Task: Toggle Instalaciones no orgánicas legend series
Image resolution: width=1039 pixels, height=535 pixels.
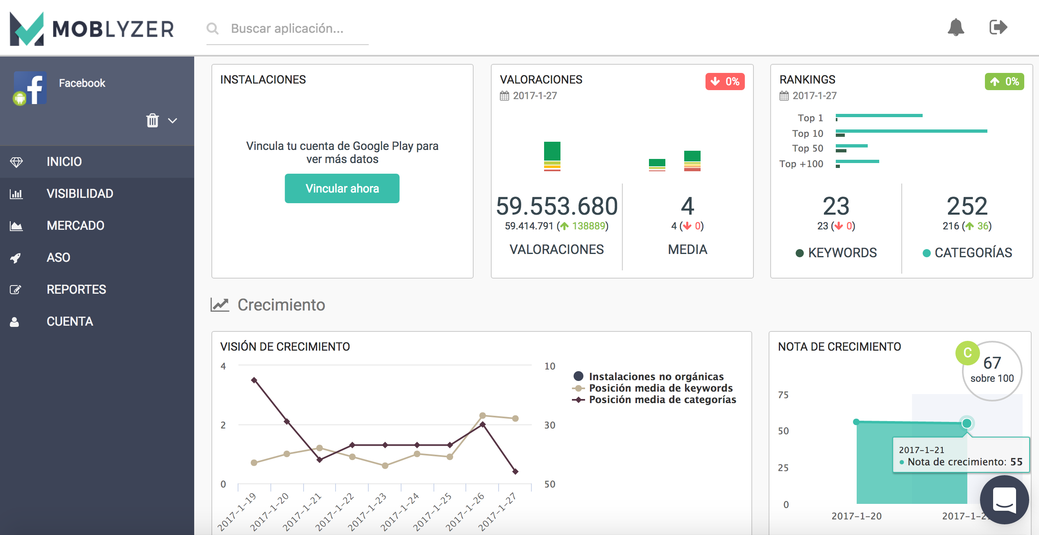Action: (x=656, y=376)
